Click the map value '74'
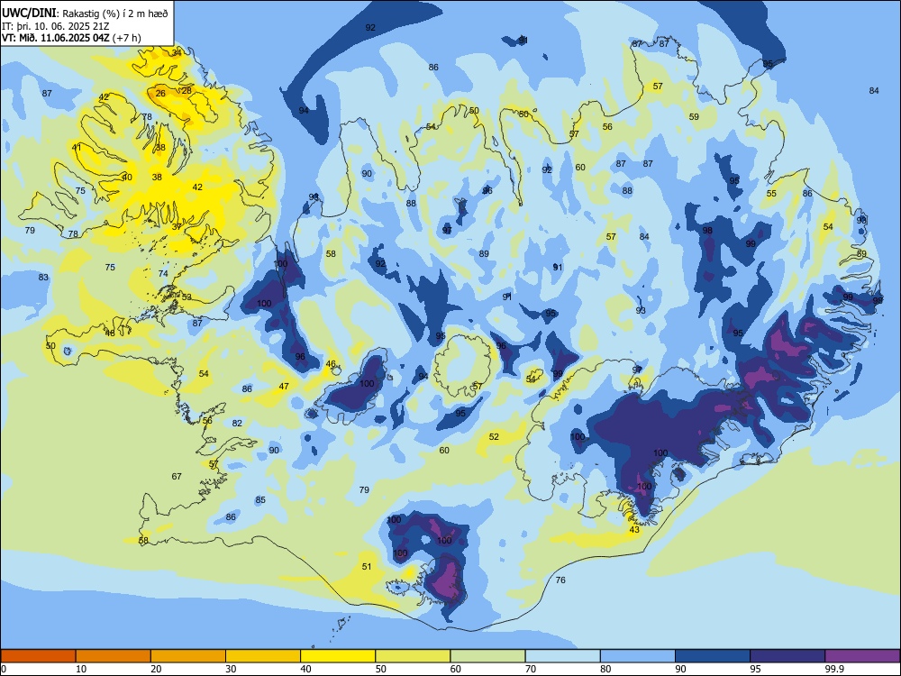Viewport: 901px width, 676px height. tap(163, 274)
